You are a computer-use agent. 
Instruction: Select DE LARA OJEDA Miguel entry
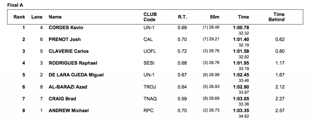click(x=76, y=75)
